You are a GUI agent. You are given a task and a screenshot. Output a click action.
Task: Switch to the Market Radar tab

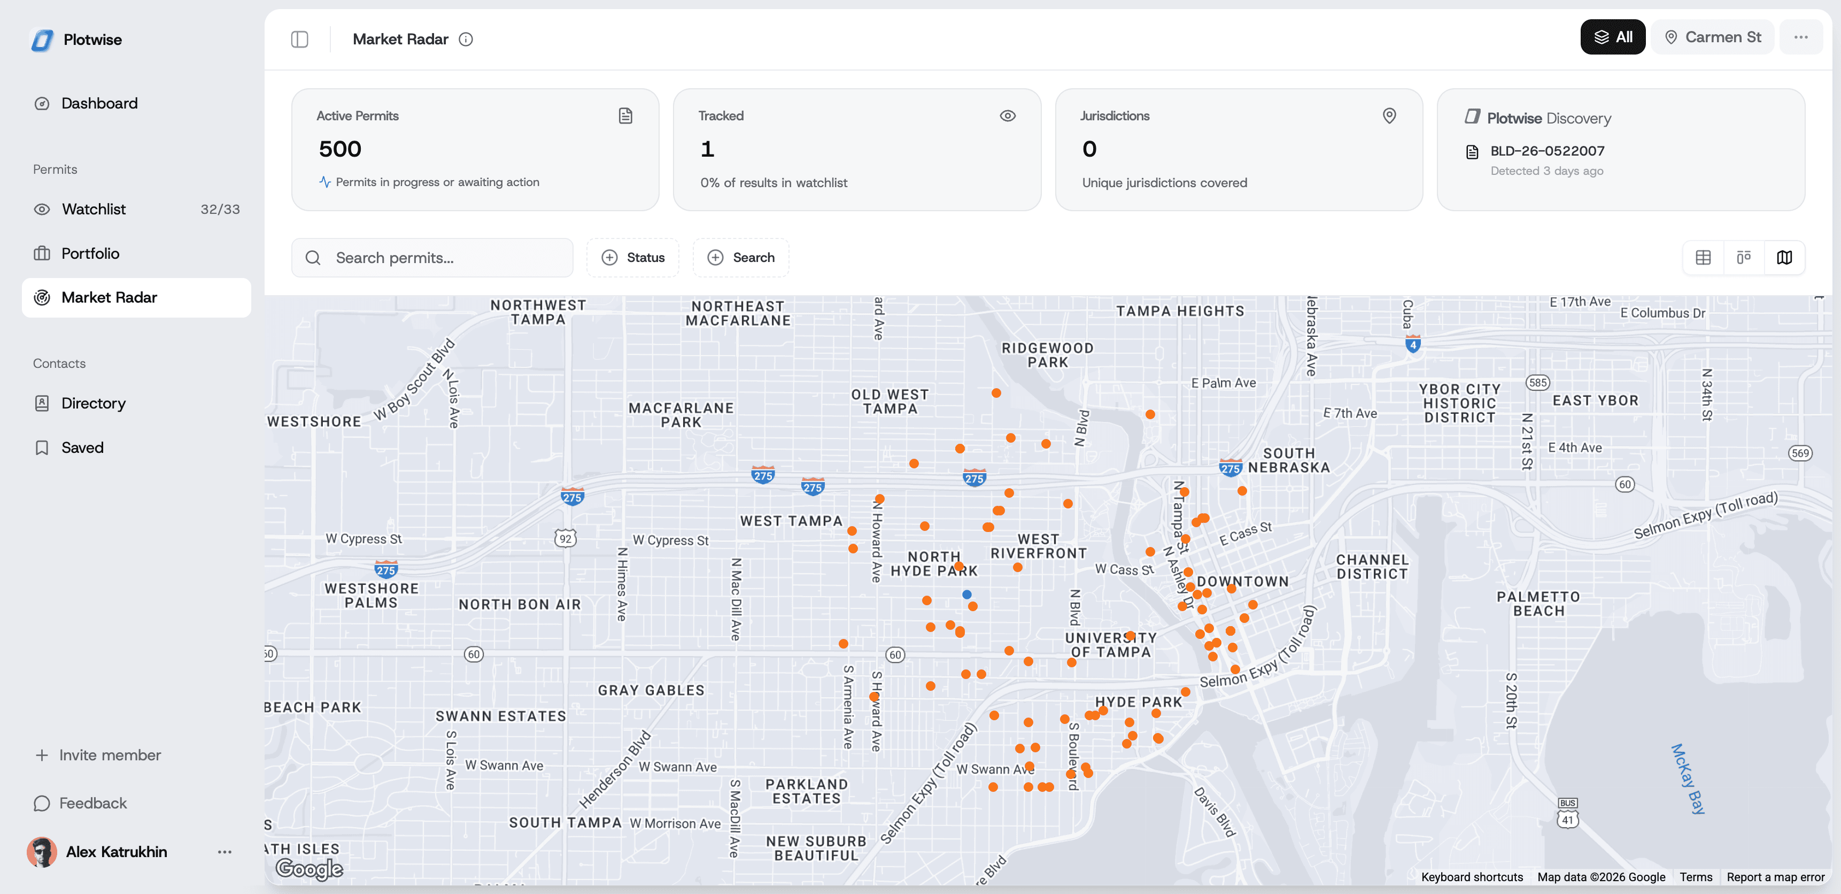[x=110, y=297]
